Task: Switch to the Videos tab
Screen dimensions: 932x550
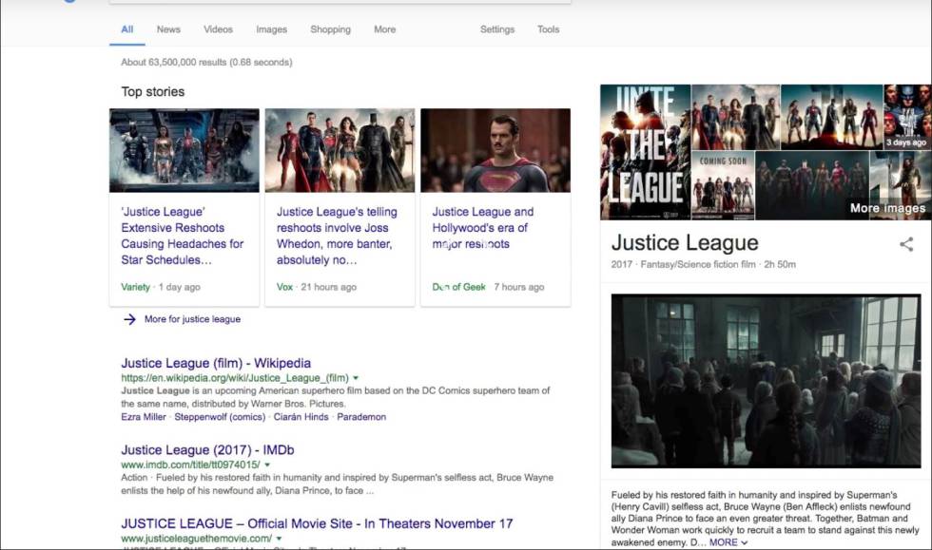Action: pos(218,29)
